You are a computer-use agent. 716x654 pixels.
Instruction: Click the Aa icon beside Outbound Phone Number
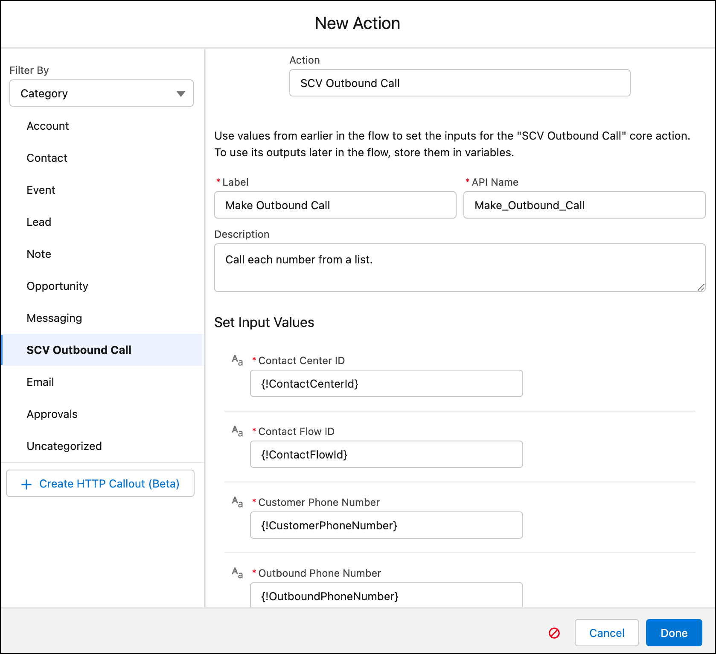(237, 573)
